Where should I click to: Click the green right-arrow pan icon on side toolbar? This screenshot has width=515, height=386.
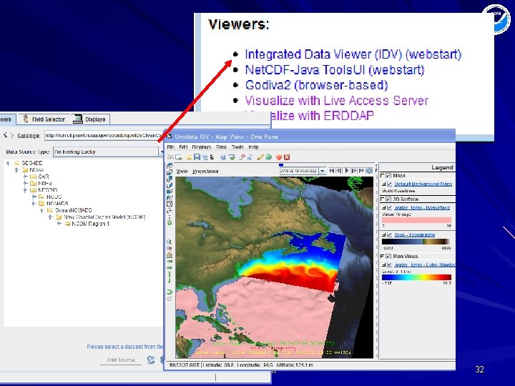tap(170, 268)
